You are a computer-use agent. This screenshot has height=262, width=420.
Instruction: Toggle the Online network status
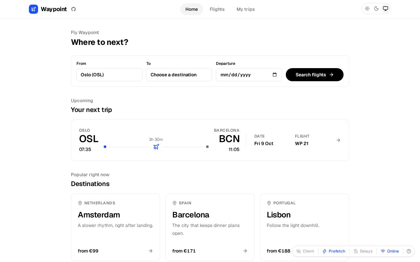390,251
